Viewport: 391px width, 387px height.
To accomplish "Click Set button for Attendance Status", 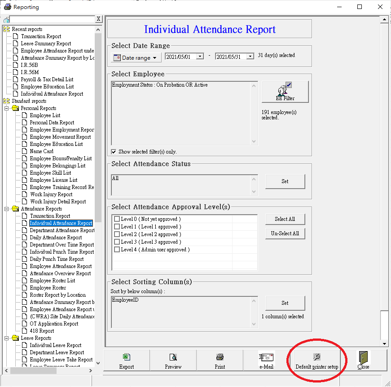I will tap(285, 181).
